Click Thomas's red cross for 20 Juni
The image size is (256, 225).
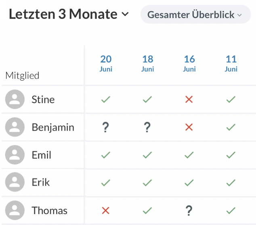click(105, 210)
